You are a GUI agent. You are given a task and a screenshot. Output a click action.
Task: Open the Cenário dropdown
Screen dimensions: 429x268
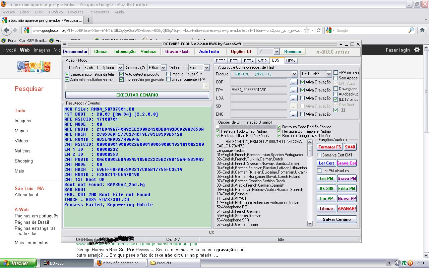click(x=120, y=67)
